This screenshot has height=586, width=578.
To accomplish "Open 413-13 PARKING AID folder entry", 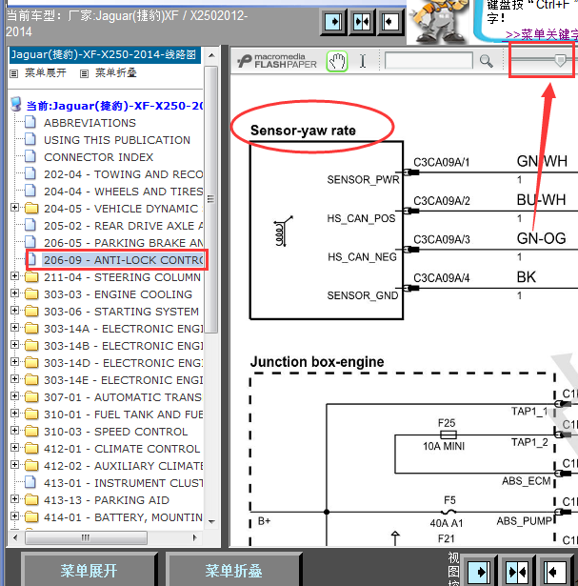I will 107,500.
